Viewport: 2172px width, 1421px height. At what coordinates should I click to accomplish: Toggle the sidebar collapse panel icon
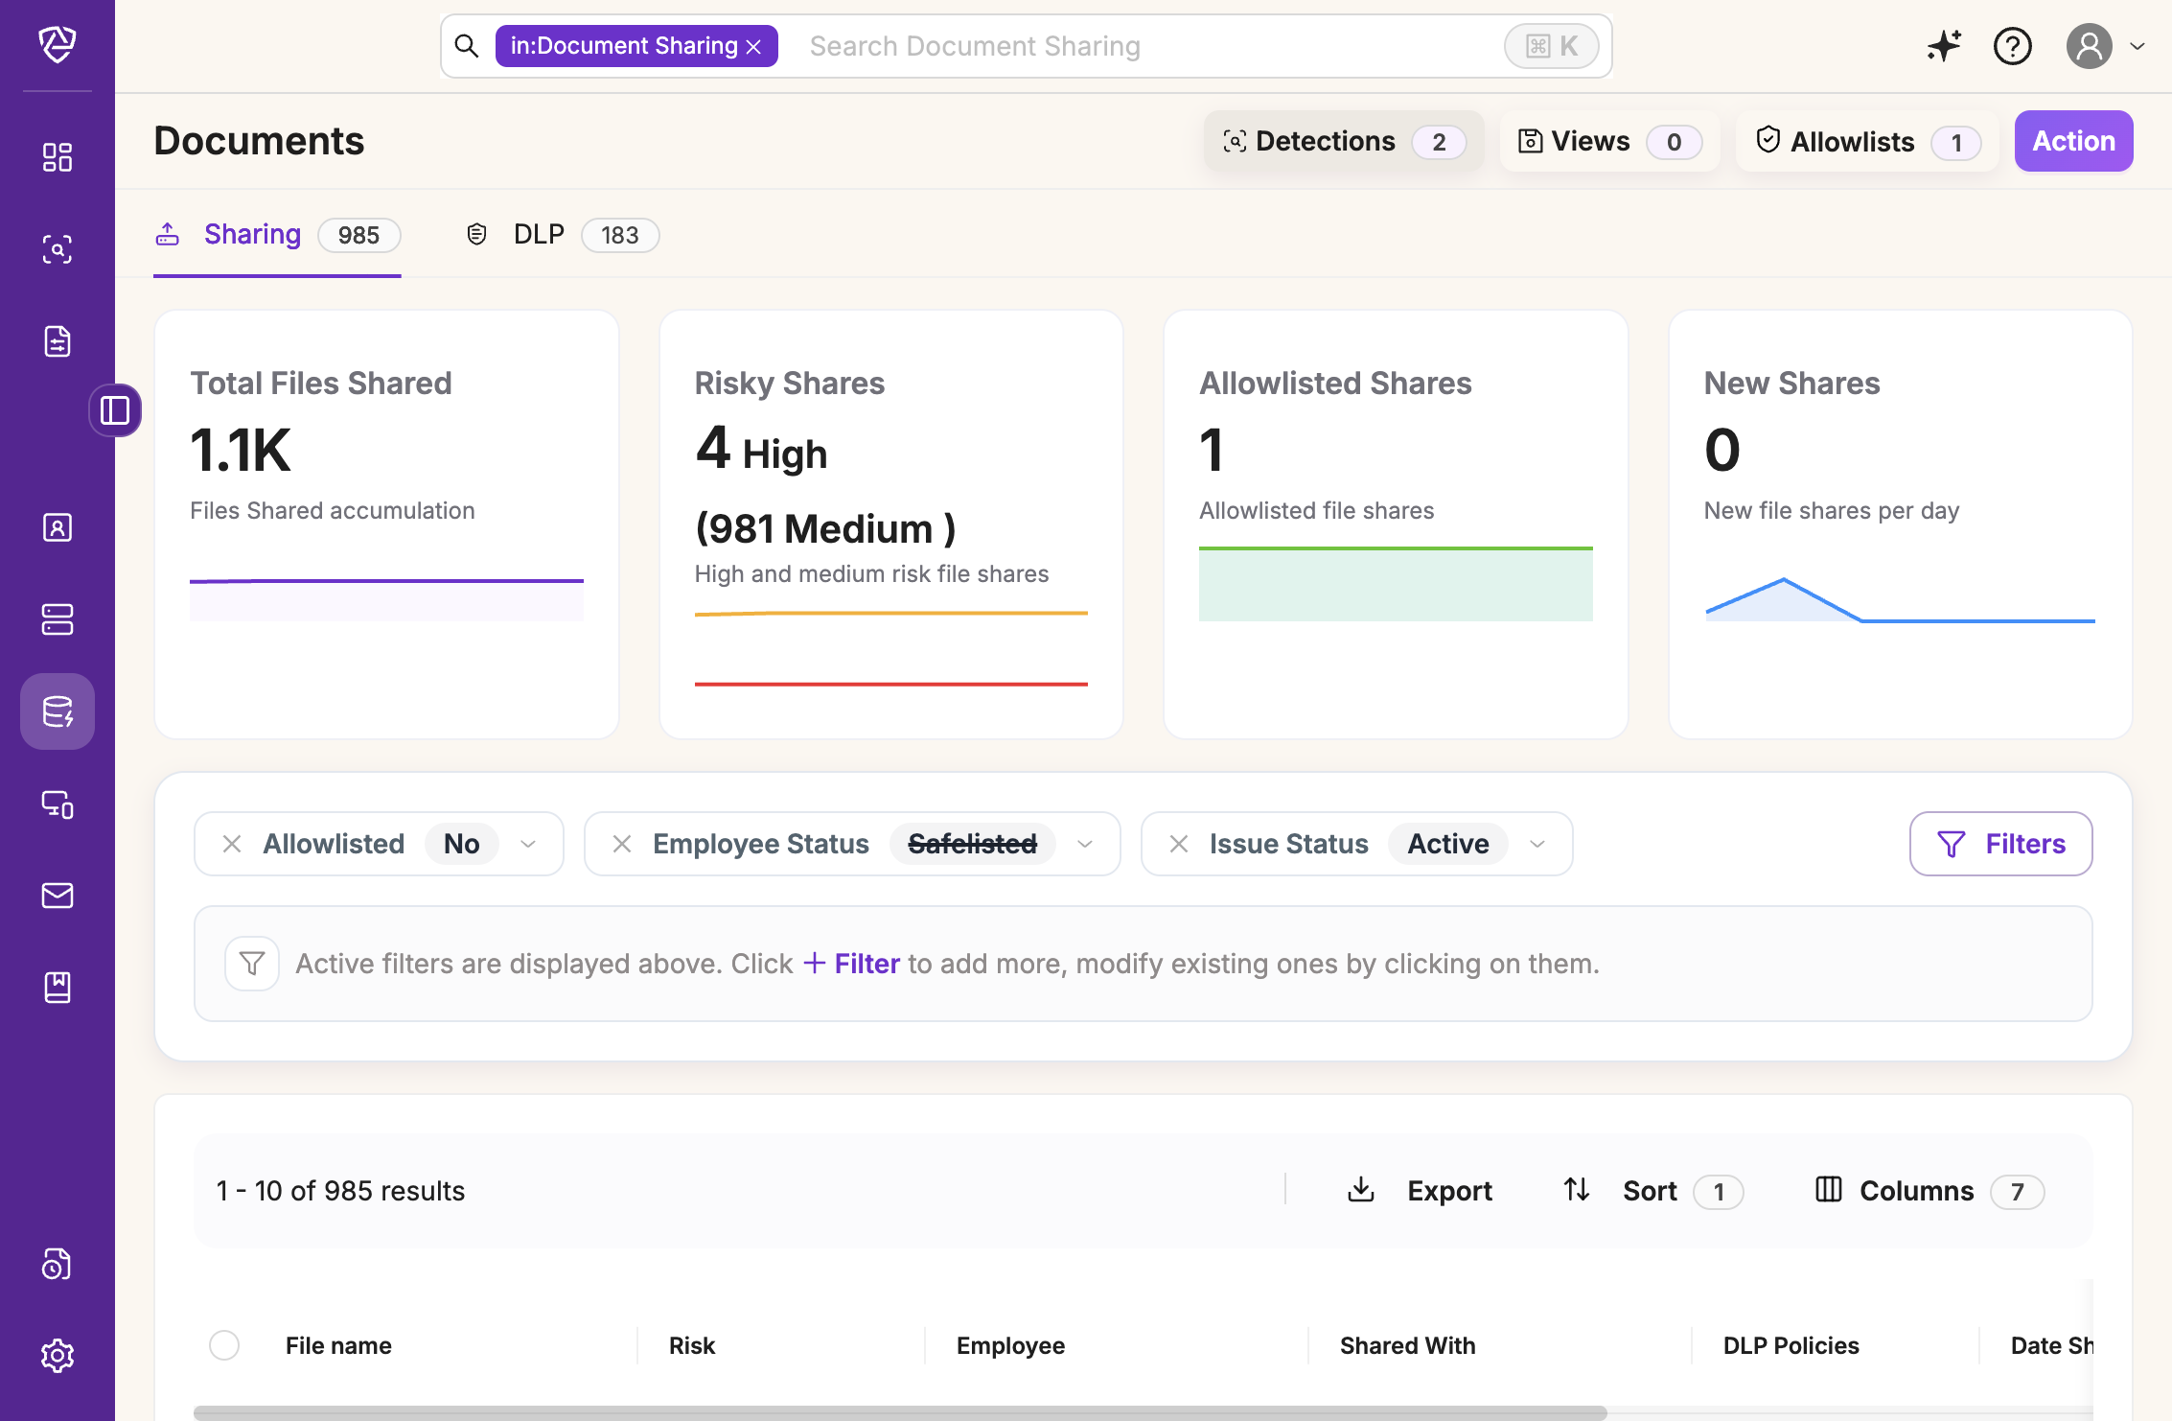[115, 410]
